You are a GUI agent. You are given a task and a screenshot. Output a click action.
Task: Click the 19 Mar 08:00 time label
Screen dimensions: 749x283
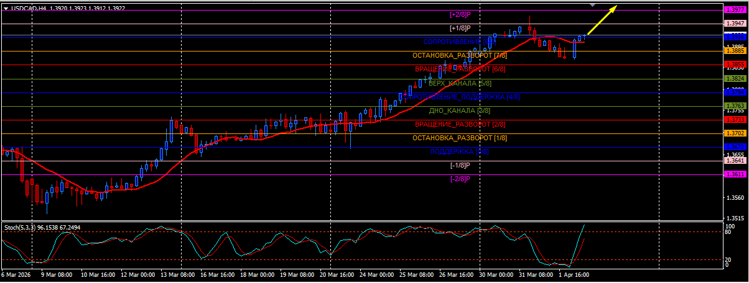(x=297, y=274)
